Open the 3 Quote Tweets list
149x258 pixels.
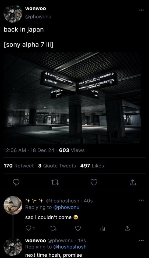point(57,166)
